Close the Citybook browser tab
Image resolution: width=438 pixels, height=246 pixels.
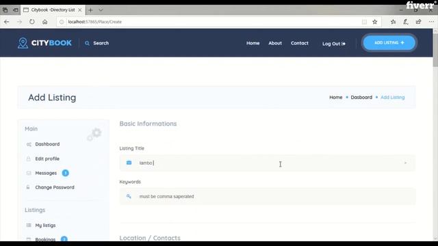click(x=80, y=10)
